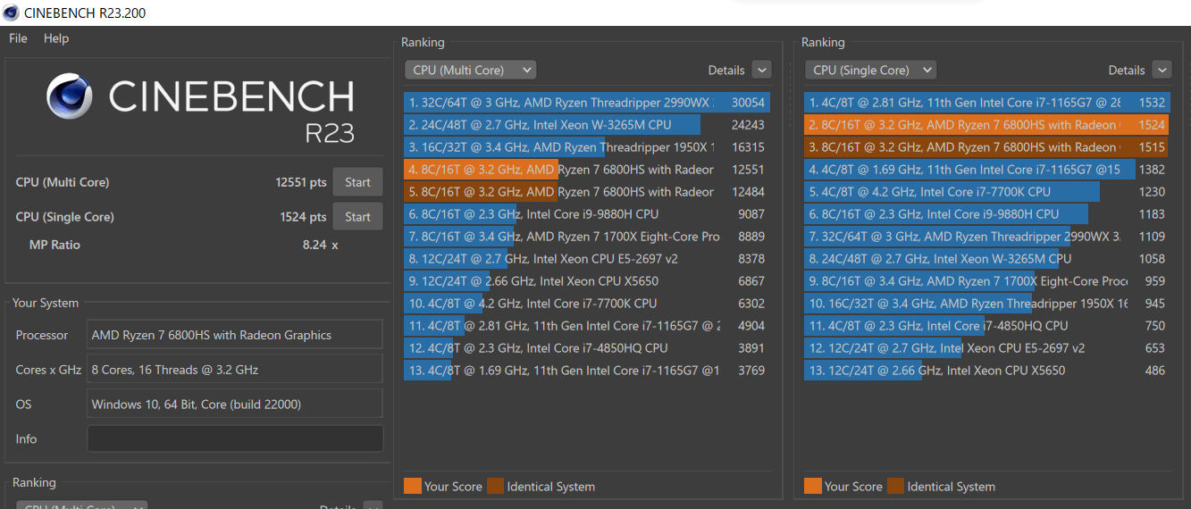The image size is (1191, 509).
Task: Select single core Threadripper 2990WX row scoring 1109
Action: [x=987, y=237]
